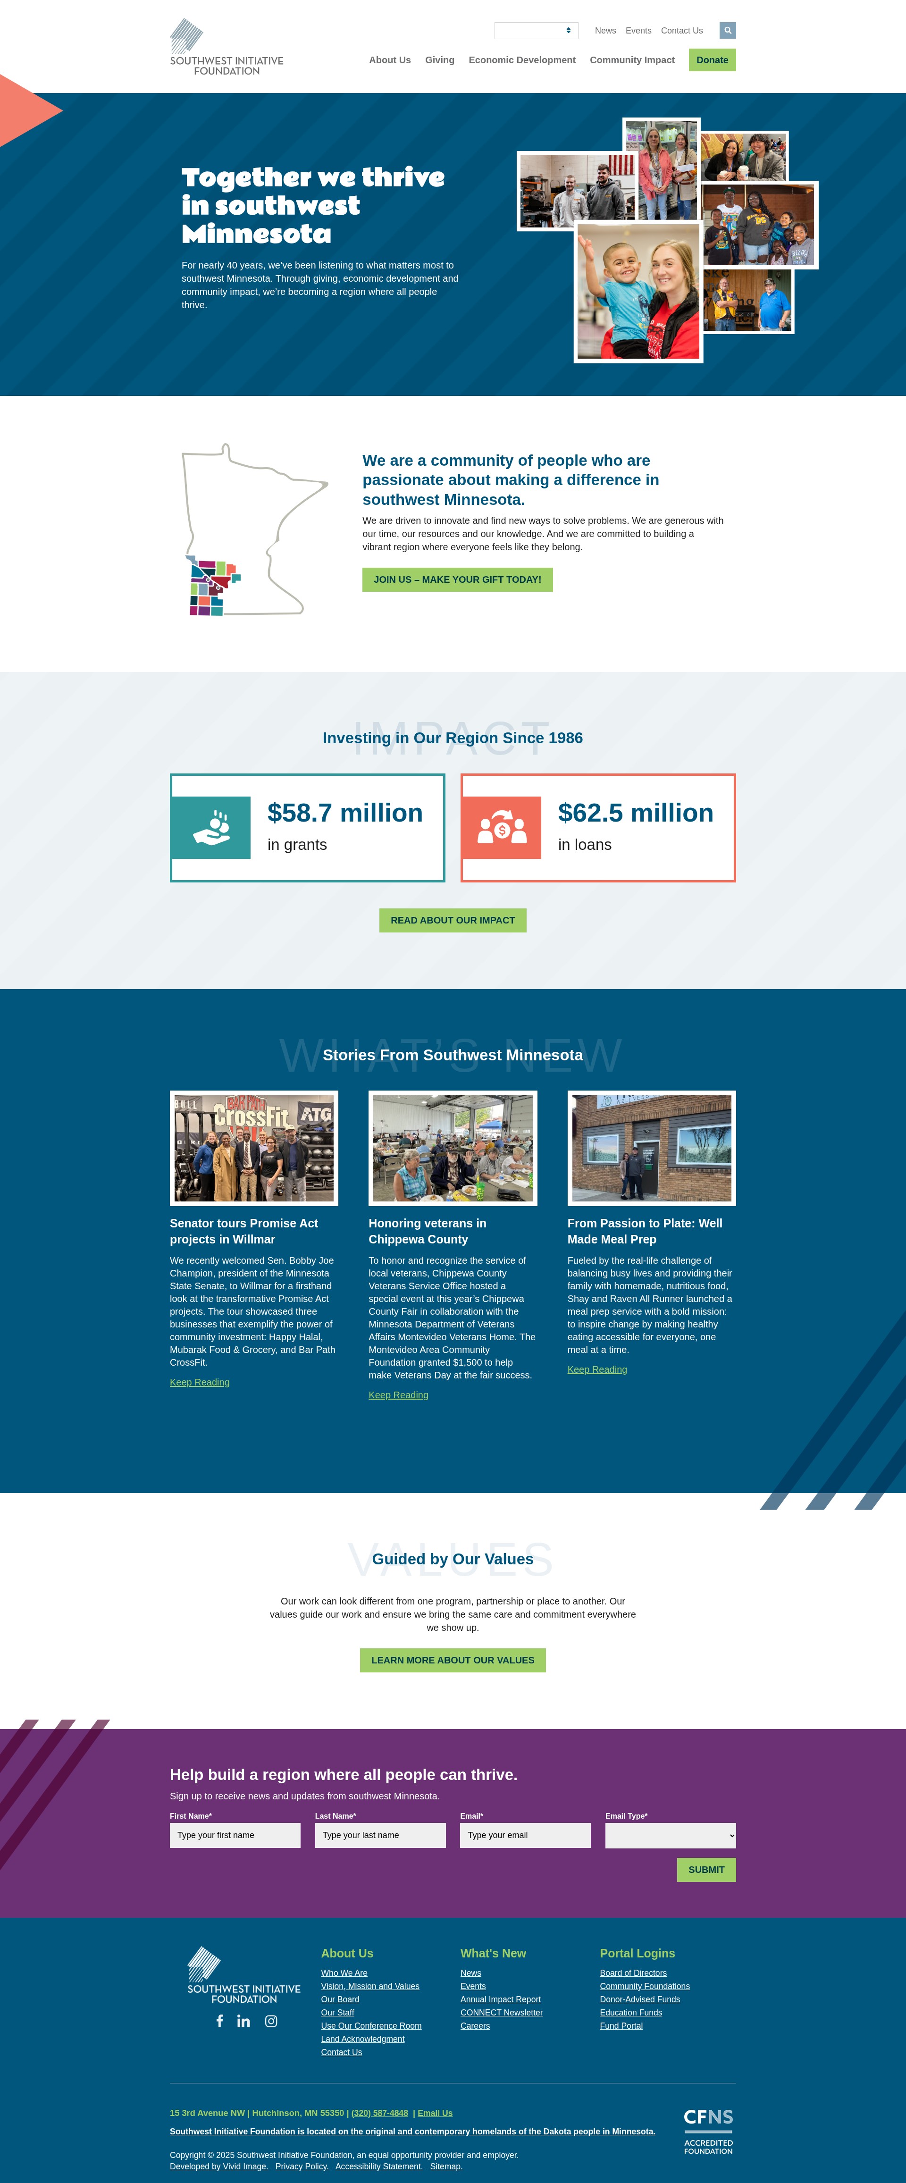Viewport: 906px width, 2183px height.
Task: Open the Community Impact menu
Action: pyautogui.click(x=632, y=60)
